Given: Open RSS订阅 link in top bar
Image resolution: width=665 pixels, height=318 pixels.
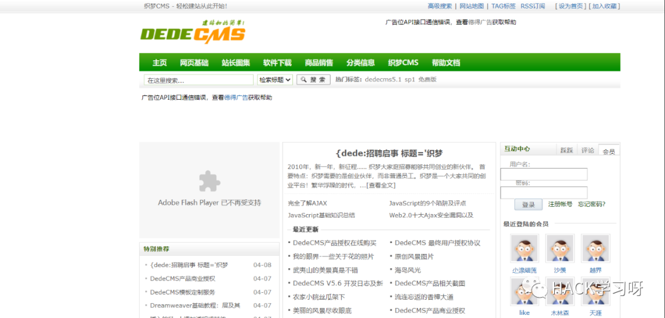Looking at the screenshot, I should coord(533,6).
